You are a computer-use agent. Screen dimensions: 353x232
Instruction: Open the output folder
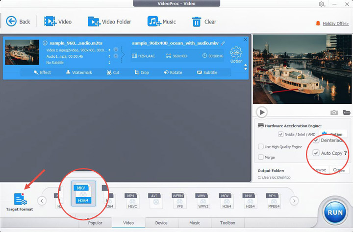[339, 170]
